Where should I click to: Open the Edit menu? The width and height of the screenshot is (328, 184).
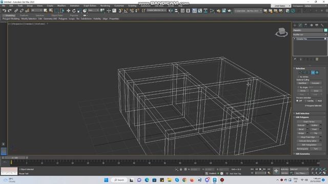[x=11, y=6]
